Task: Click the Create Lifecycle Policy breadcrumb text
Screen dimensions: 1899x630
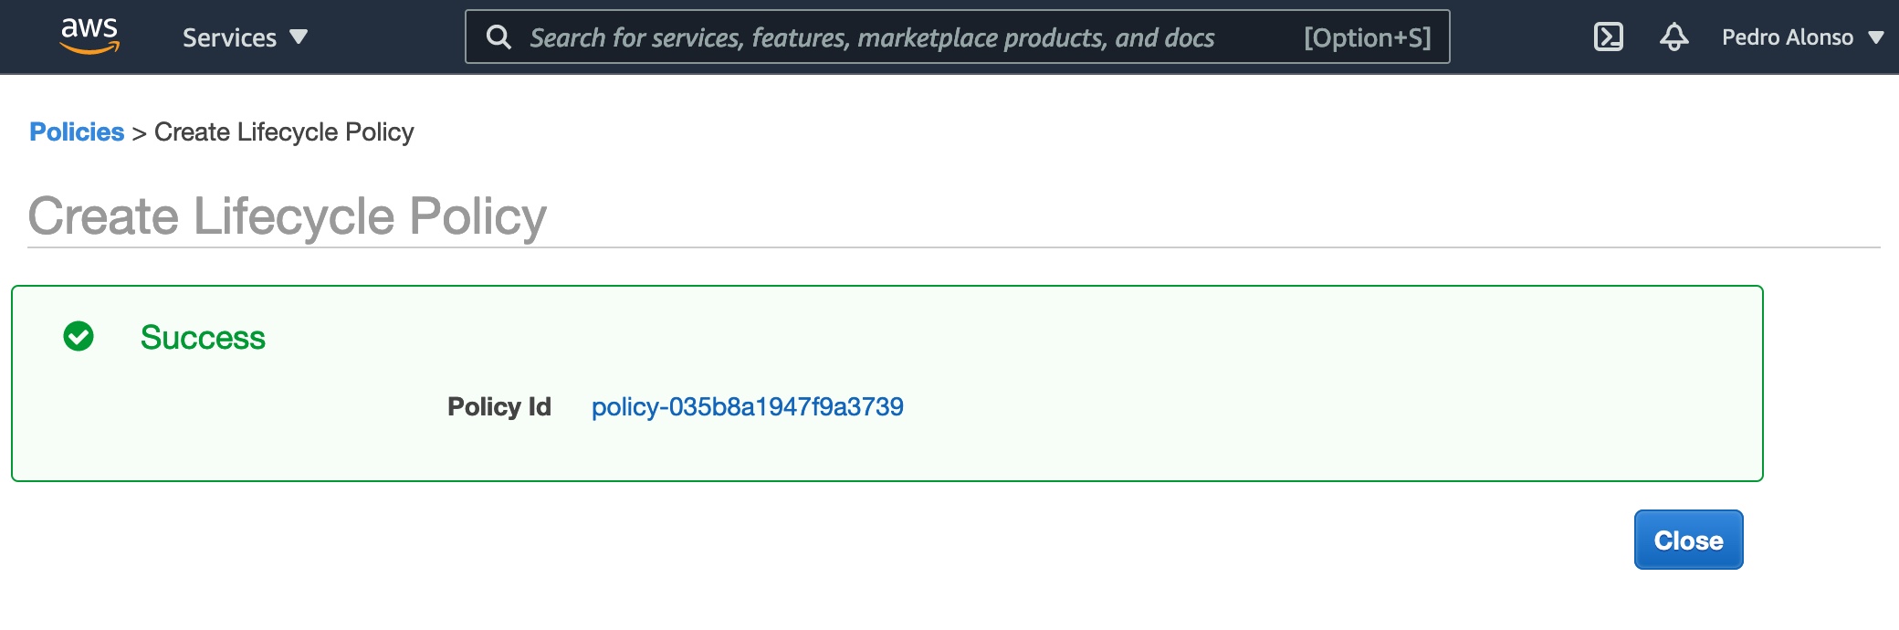Action: tap(284, 132)
